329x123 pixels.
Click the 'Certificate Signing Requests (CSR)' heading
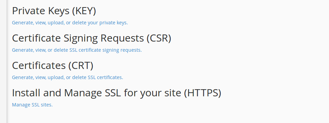92,38
